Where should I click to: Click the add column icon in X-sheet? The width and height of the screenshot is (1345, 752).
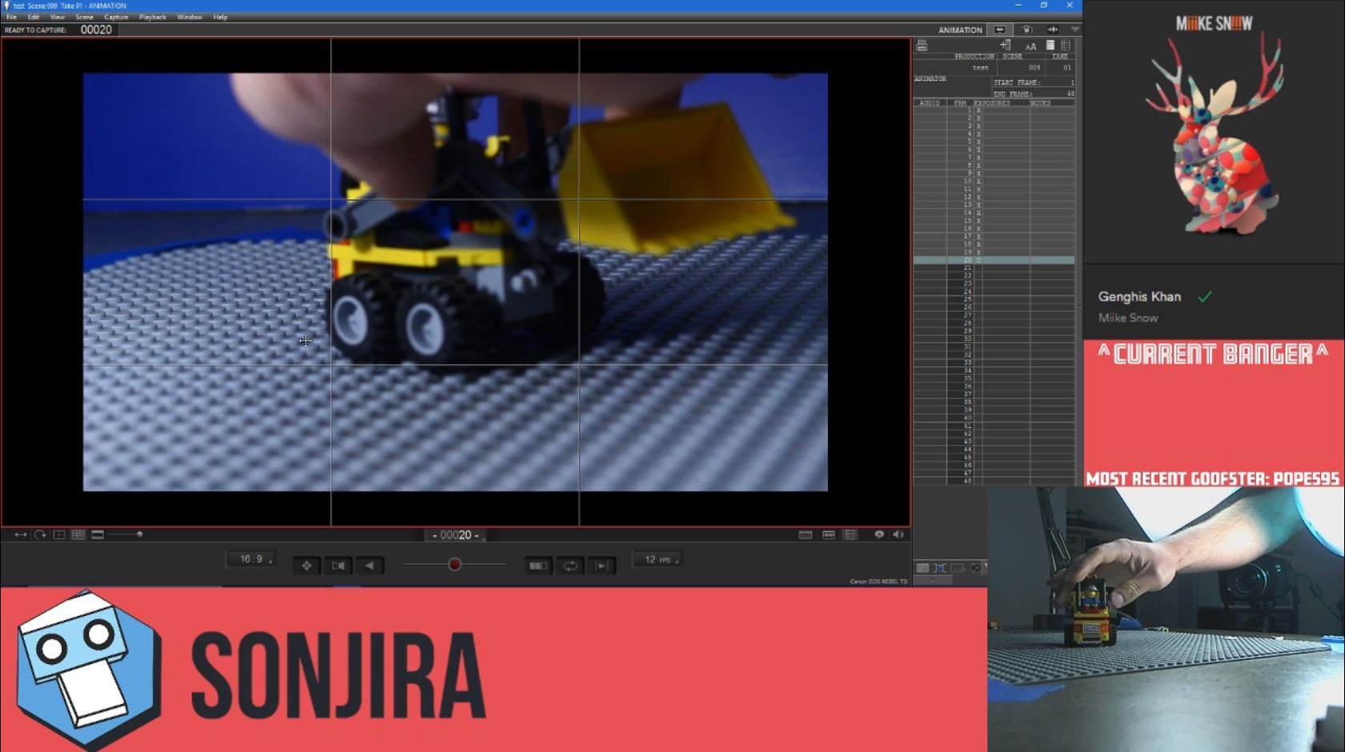(1006, 45)
